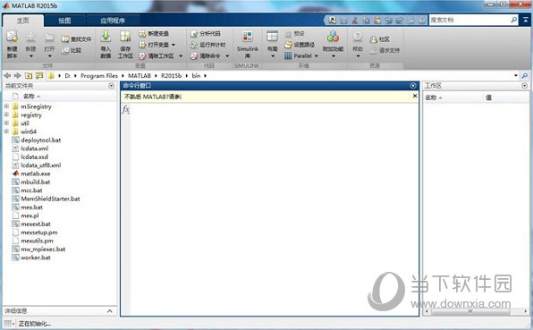533x330 pixels.
Task: Click the MATLAB breadcrumb in the path
Action: pyautogui.click(x=140, y=76)
